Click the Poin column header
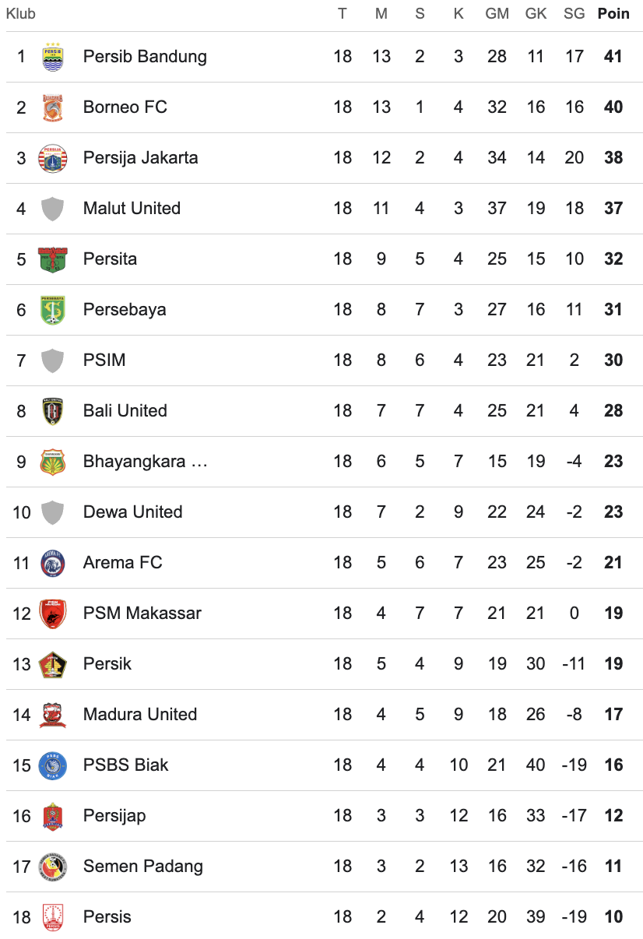Viewport: 643px width, 939px height. [613, 14]
